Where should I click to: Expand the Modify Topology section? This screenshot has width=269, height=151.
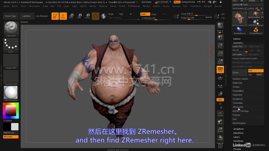[x=241, y=111]
